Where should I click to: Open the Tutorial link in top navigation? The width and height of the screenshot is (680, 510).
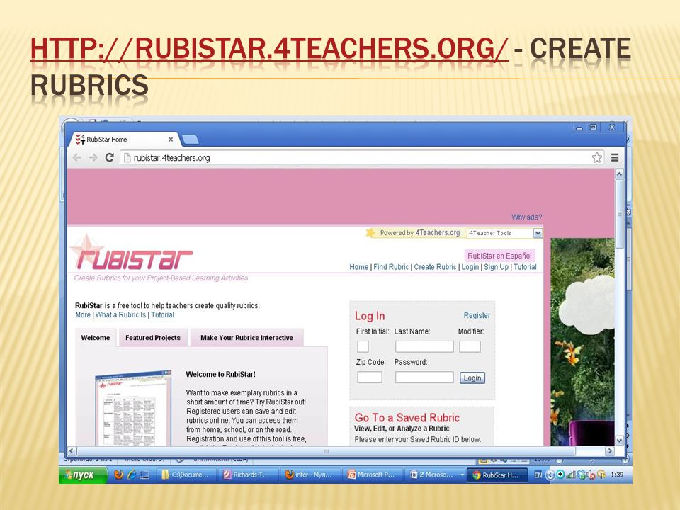point(525,267)
